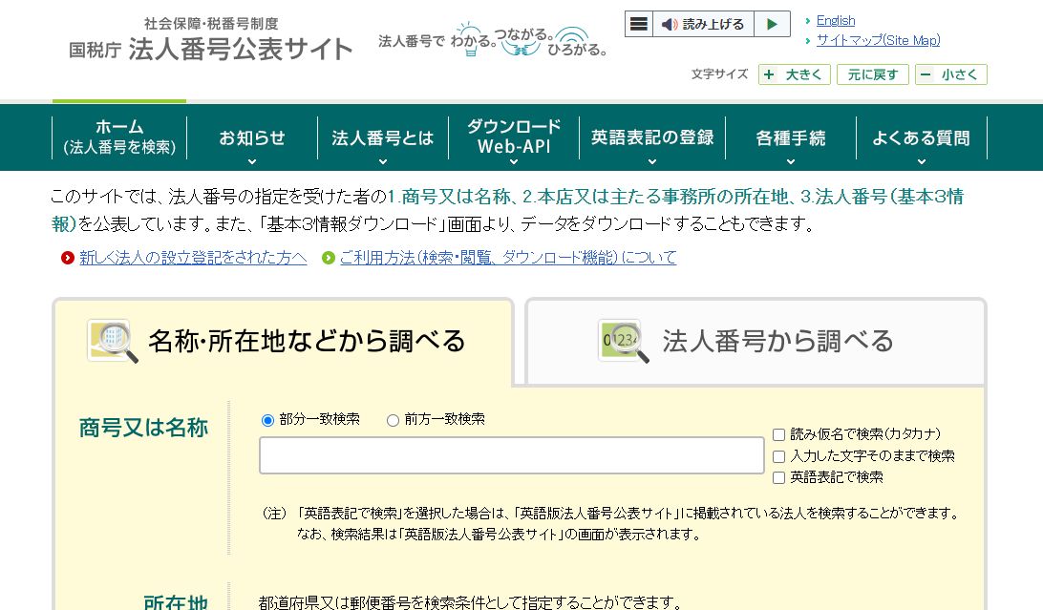Reset text size with 元に戻す button
Image resolution: width=1043 pixels, height=610 pixels.
[x=873, y=74]
